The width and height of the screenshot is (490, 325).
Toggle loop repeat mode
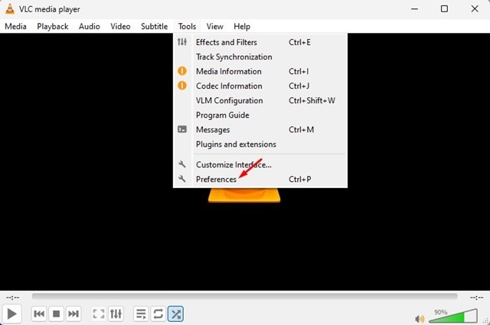[158, 314]
